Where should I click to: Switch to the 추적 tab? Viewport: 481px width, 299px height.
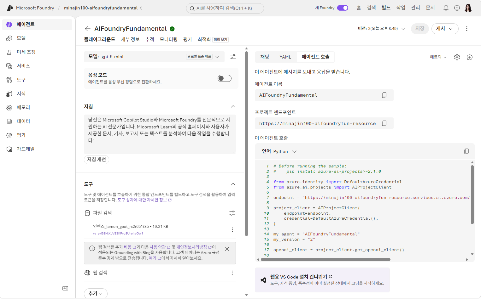tap(150, 39)
